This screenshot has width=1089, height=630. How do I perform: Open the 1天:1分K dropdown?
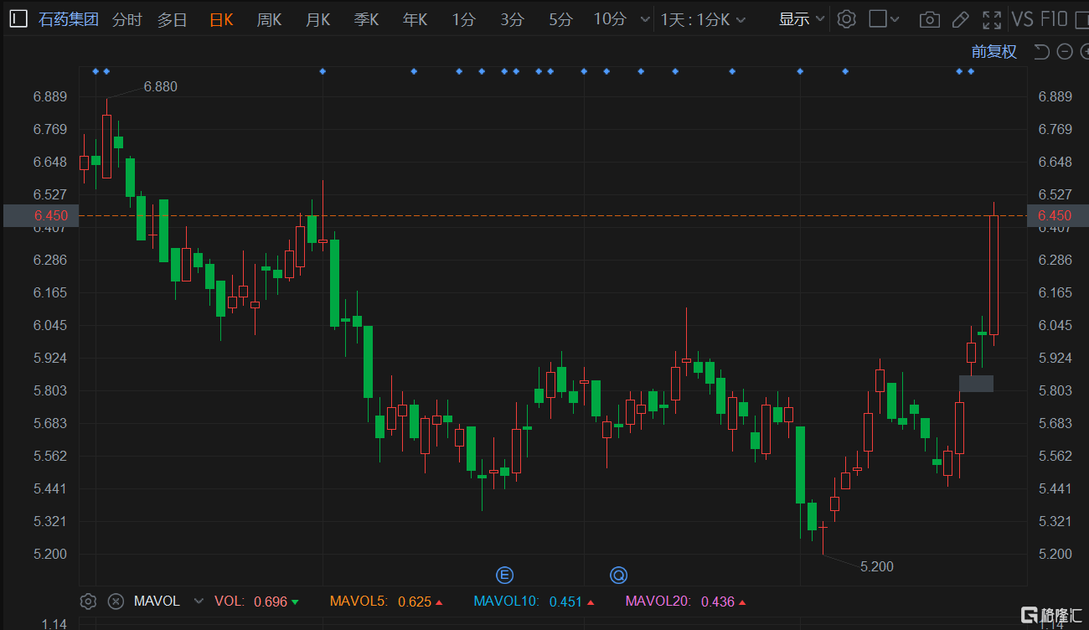(741, 19)
